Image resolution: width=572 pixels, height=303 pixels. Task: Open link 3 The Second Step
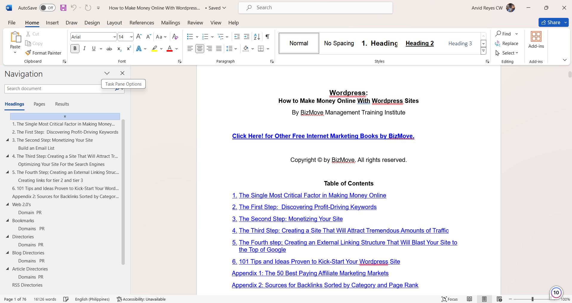(x=287, y=219)
